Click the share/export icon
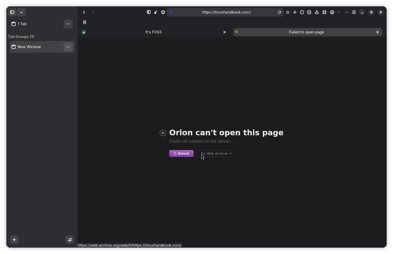Image resolution: width=393 pixels, height=254 pixels. point(317,12)
